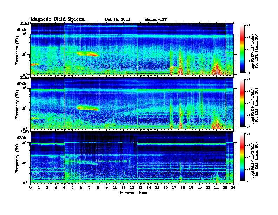Click the "Magnetic Field Spectra" title
This screenshot has width=278, height=215.
coord(58,19)
